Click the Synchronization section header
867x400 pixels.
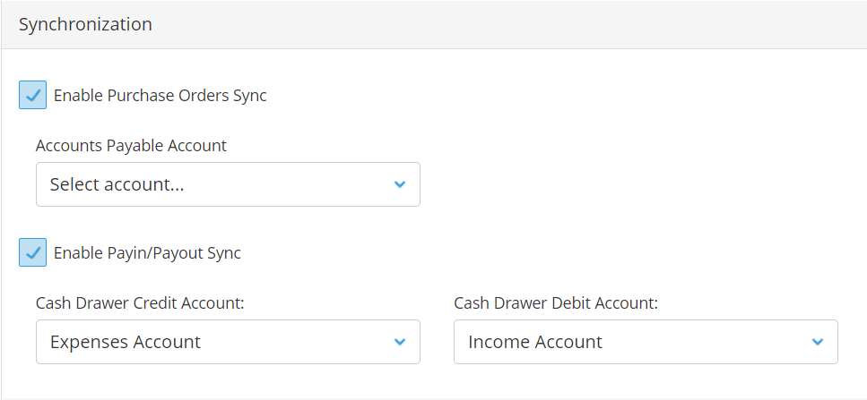click(85, 25)
